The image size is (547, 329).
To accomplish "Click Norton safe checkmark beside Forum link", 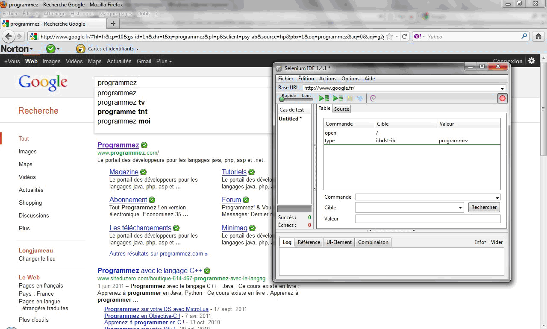I will (x=246, y=200).
